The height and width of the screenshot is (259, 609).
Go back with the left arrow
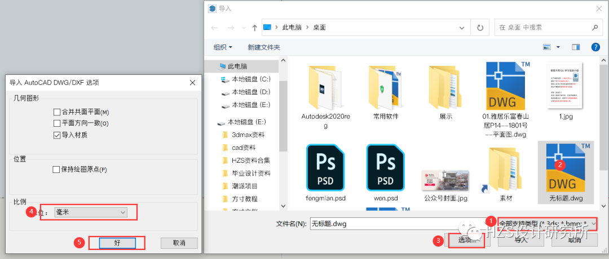(214, 28)
